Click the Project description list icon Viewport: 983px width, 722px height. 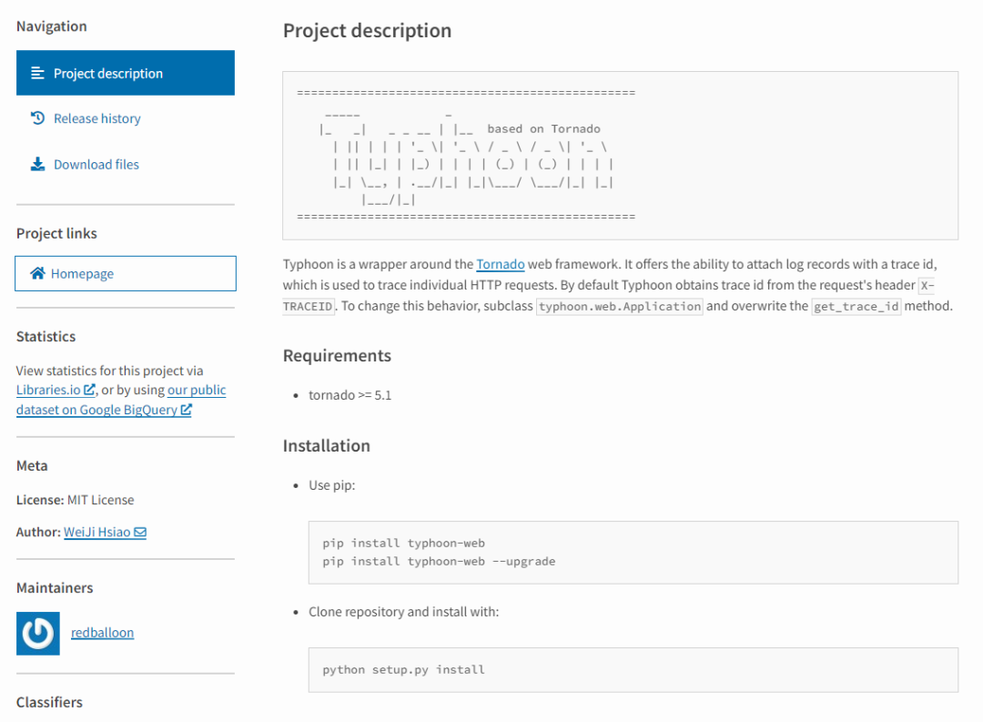pos(37,73)
